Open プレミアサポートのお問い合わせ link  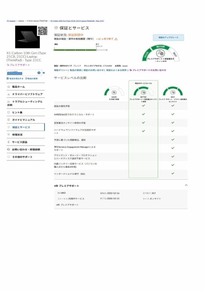point(148,70)
